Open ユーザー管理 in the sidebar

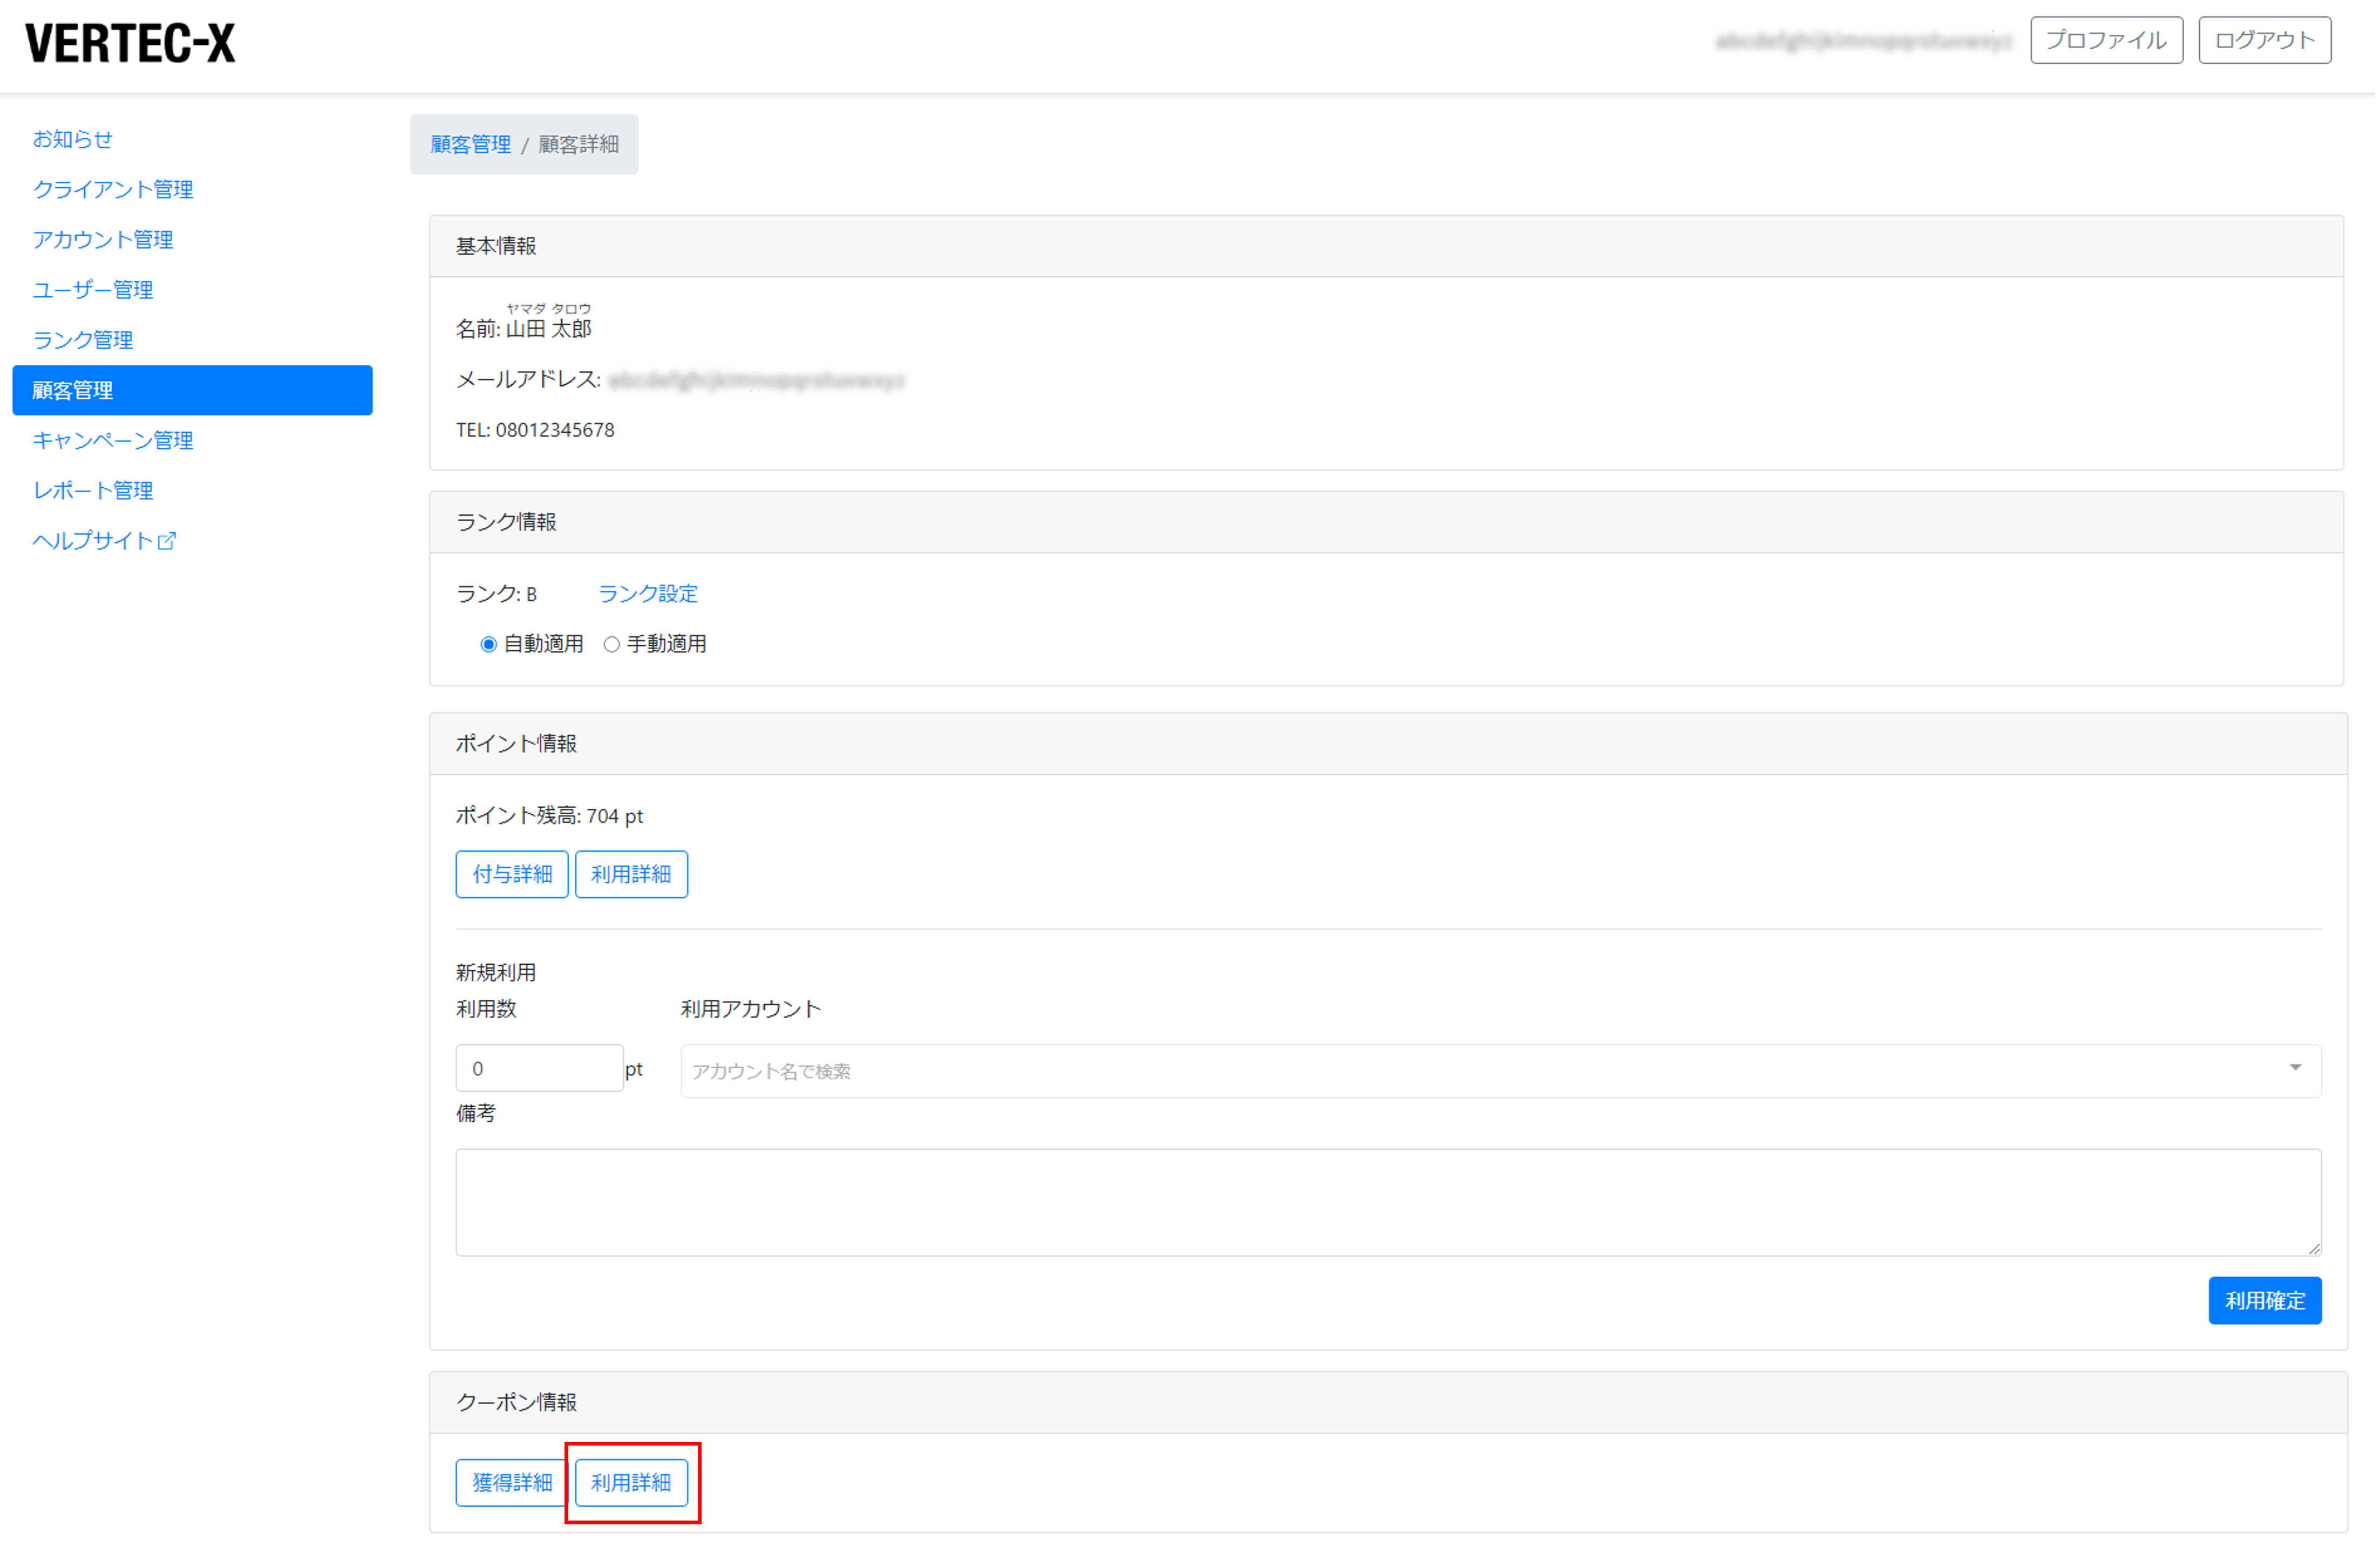[93, 290]
